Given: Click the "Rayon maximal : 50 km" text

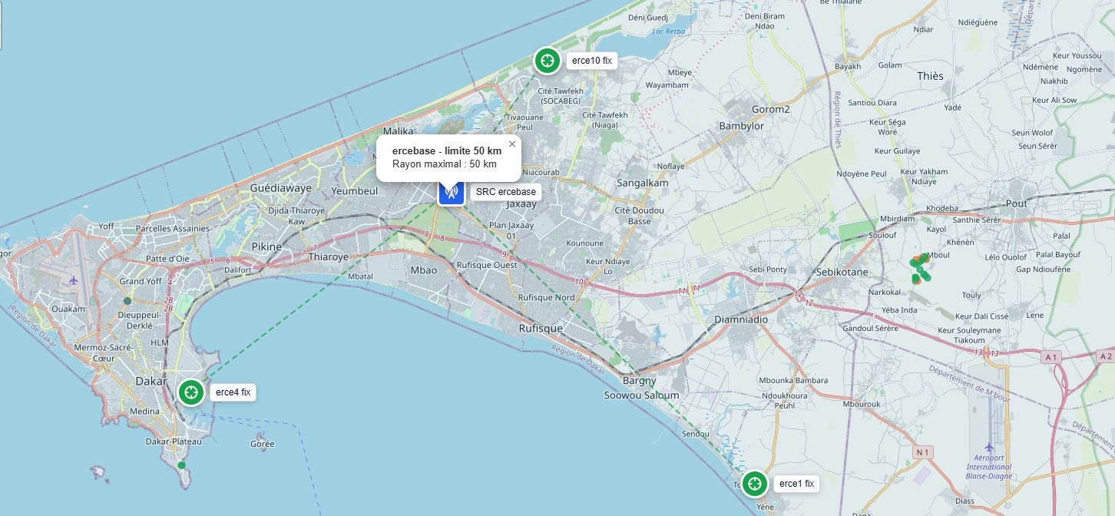Looking at the screenshot, I should point(444,164).
